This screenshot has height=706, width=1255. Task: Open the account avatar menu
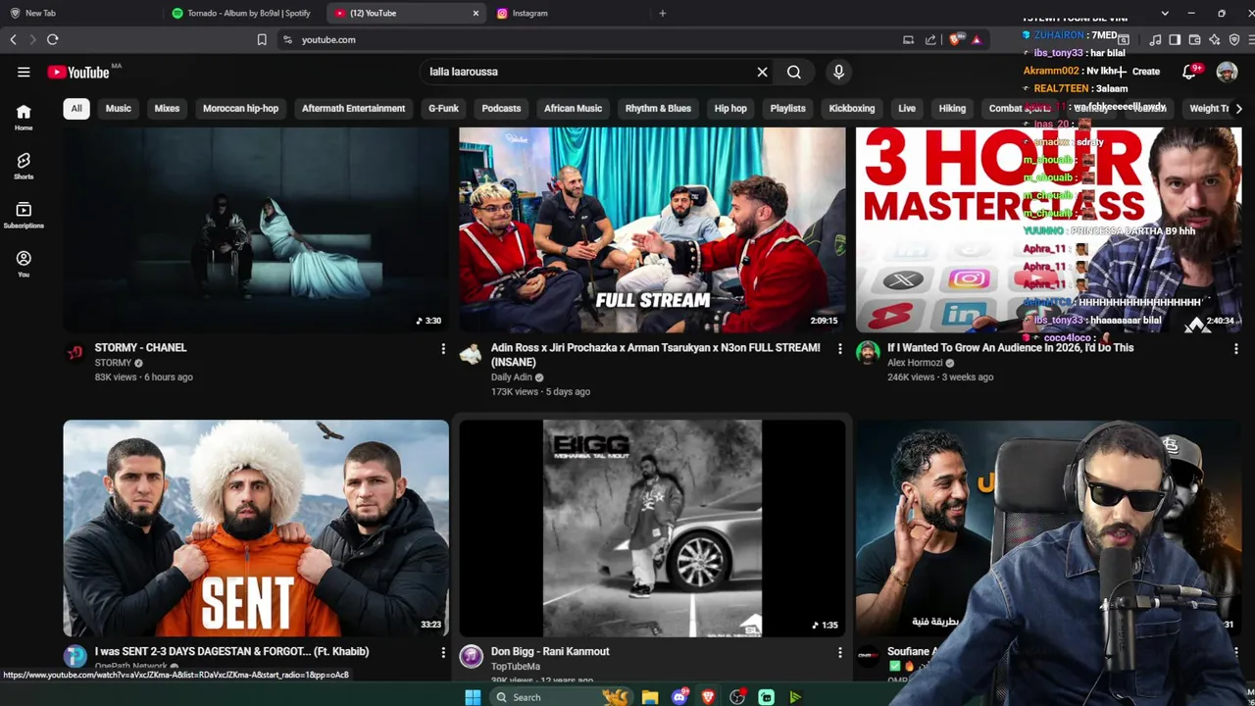(x=1227, y=72)
